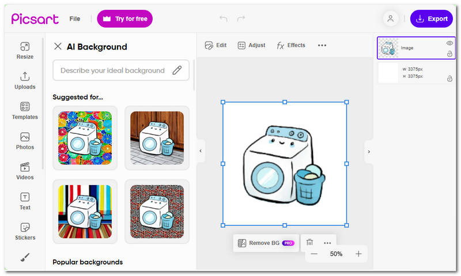Viewport: 461px width, 276px height.
Task: Click the Try for free button
Action: tap(124, 19)
